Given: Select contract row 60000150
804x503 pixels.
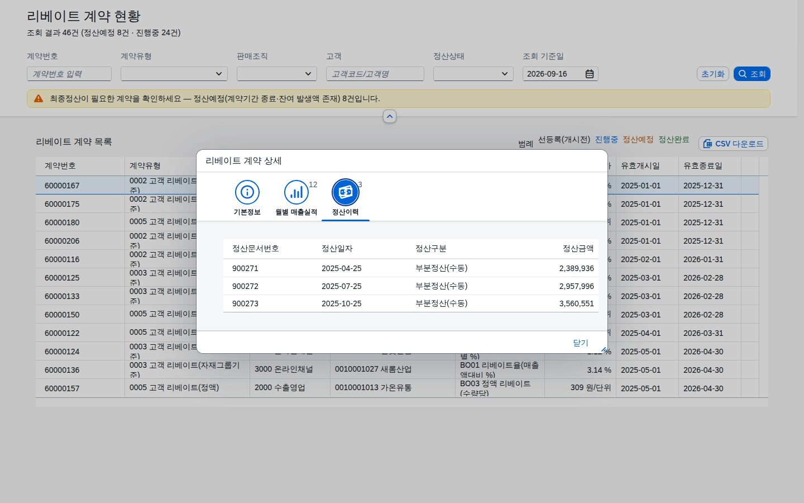Looking at the screenshot, I should pyautogui.click(x=62, y=315).
